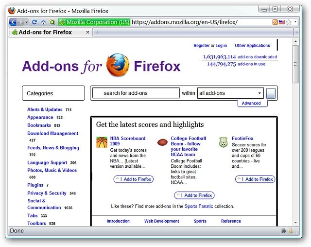Click the scrollbar up arrow
Image resolution: width=311 pixels, height=247 pixels.
(x=295, y=42)
